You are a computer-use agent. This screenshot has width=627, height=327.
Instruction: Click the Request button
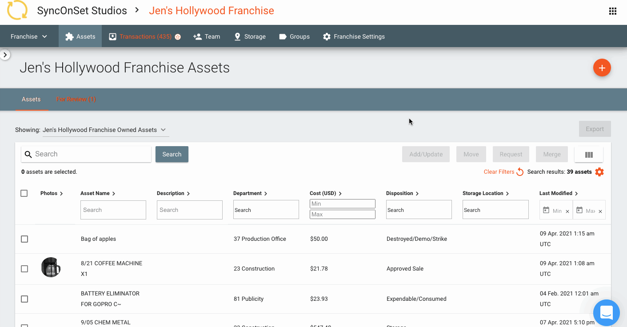[511, 154]
